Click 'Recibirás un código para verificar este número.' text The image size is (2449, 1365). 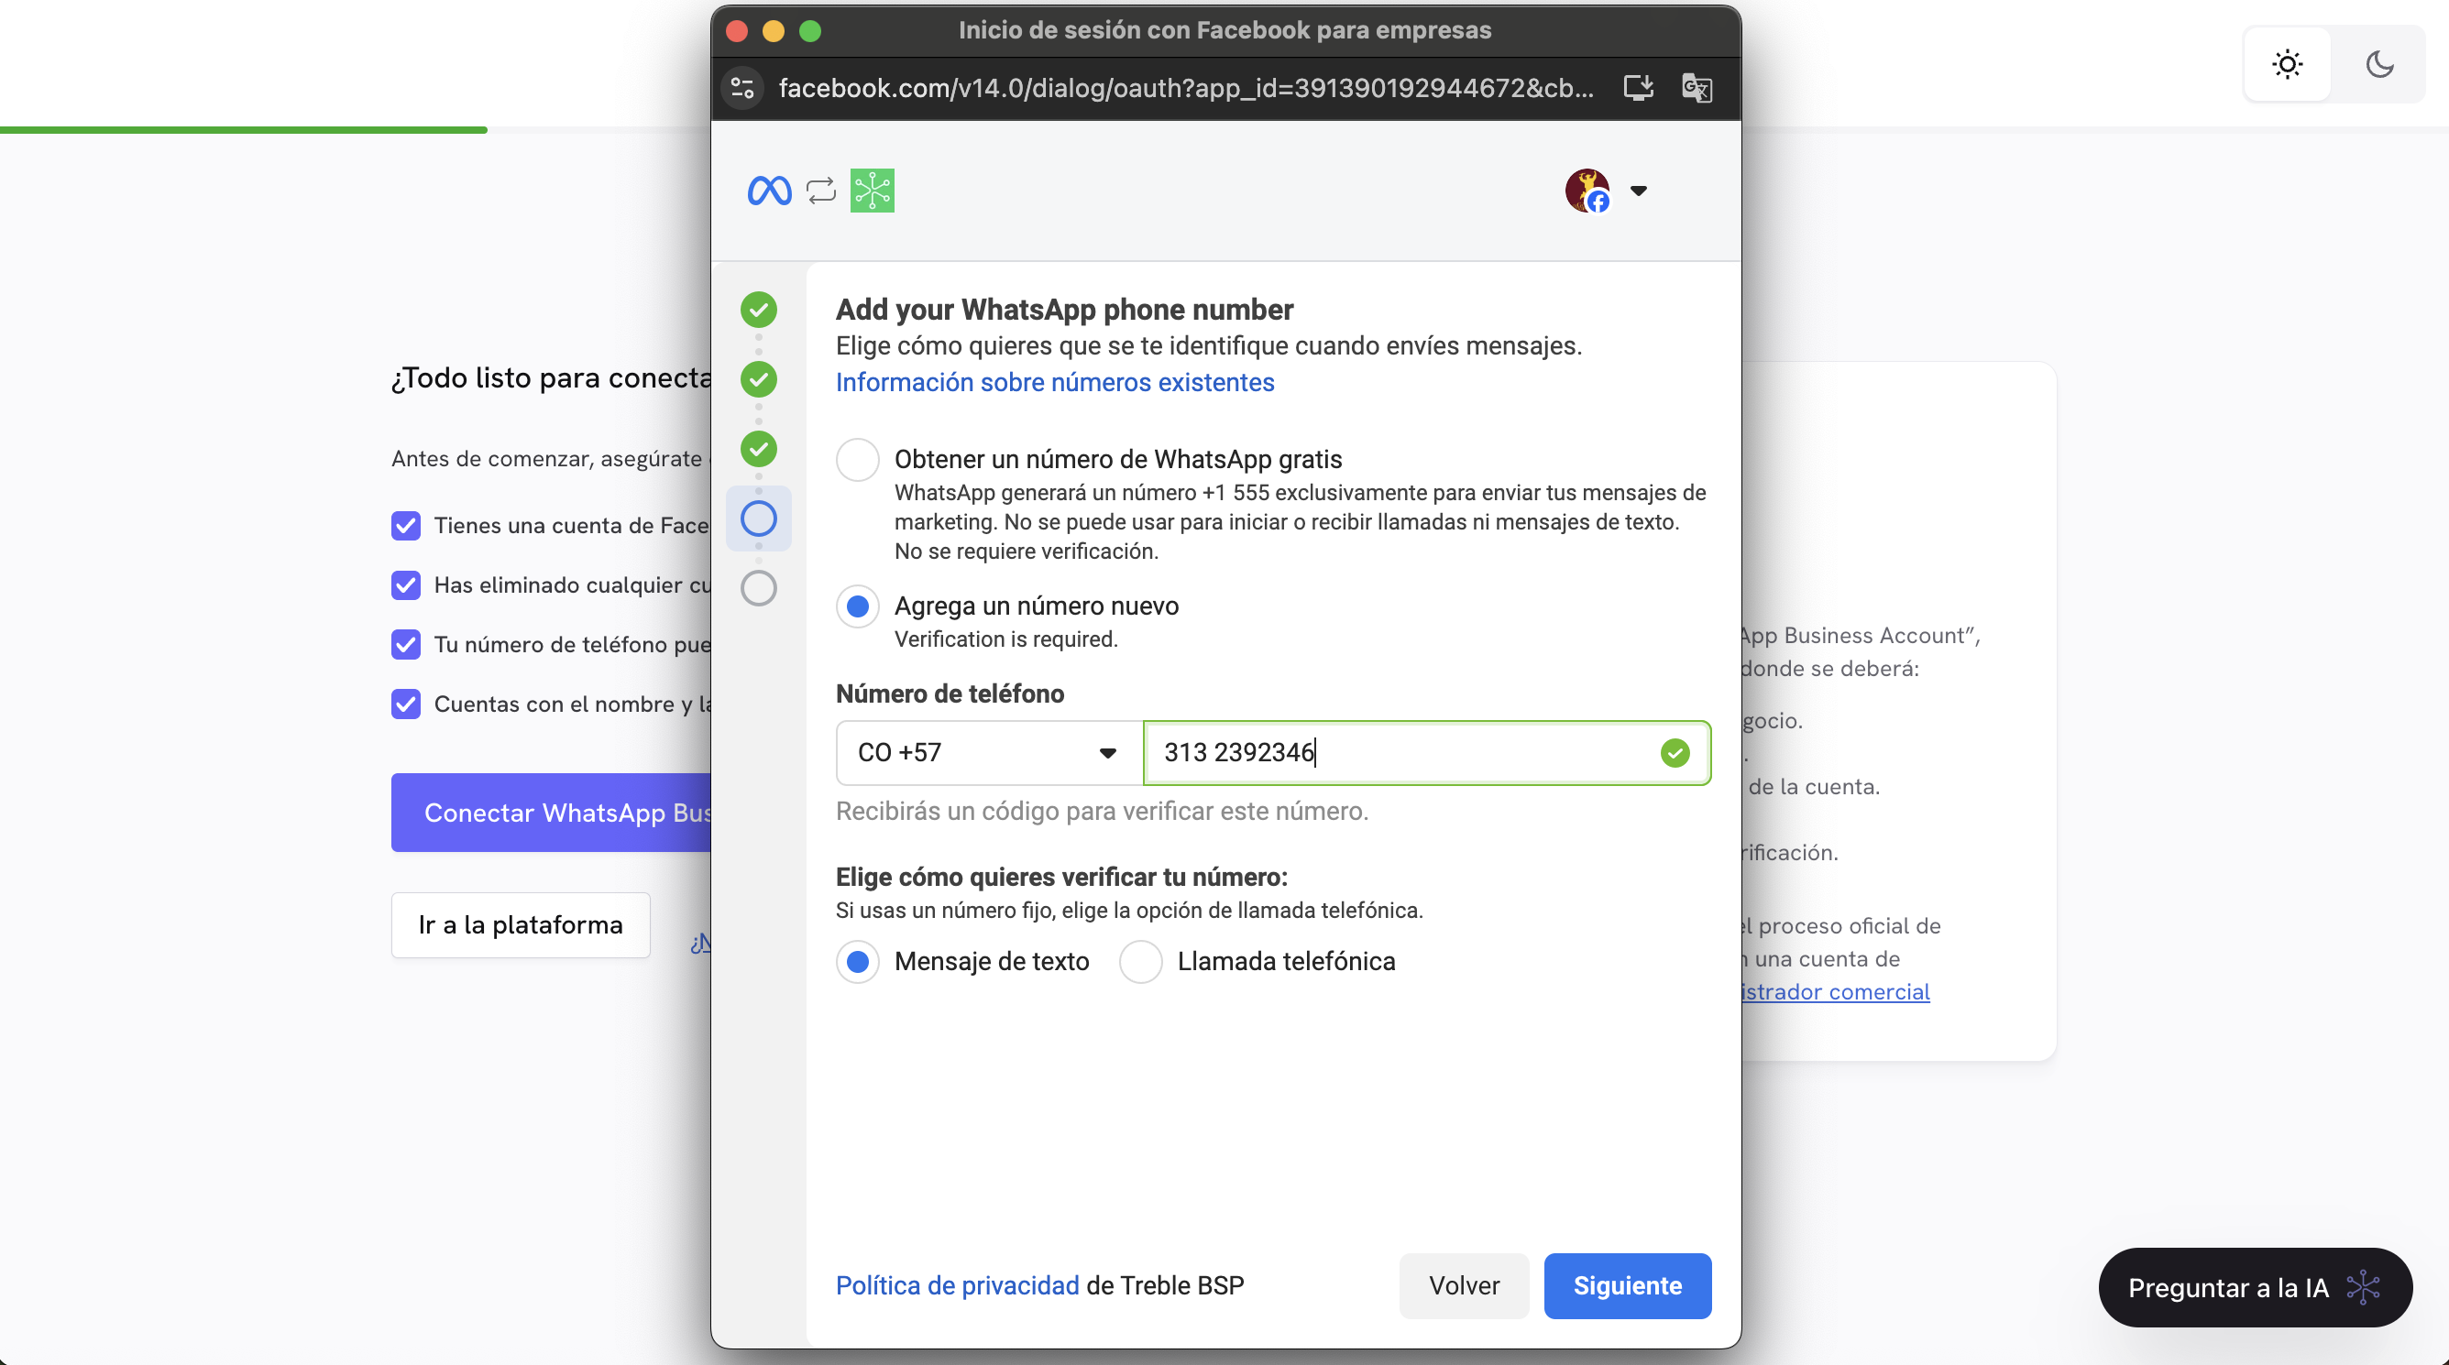tap(1102, 812)
